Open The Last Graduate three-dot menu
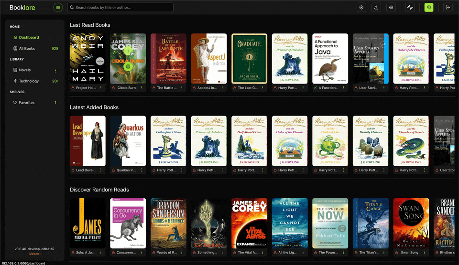Viewport: 459px width, 265px height. click(262, 88)
